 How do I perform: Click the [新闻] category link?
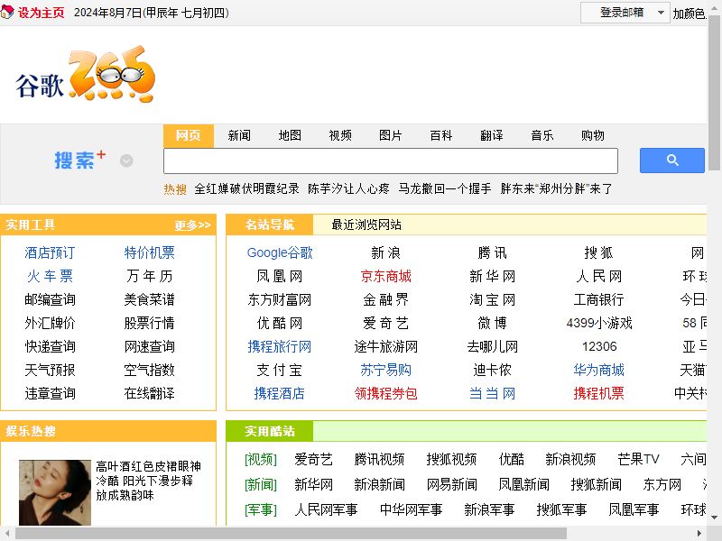261,484
